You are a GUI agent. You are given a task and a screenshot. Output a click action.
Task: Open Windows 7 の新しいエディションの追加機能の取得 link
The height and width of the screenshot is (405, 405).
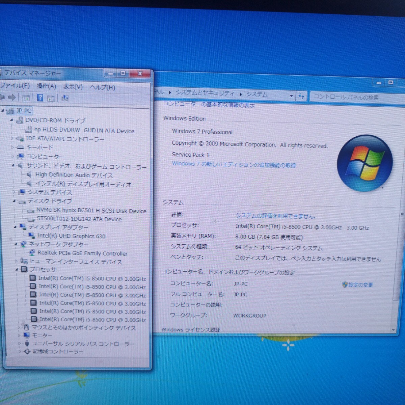click(234, 164)
